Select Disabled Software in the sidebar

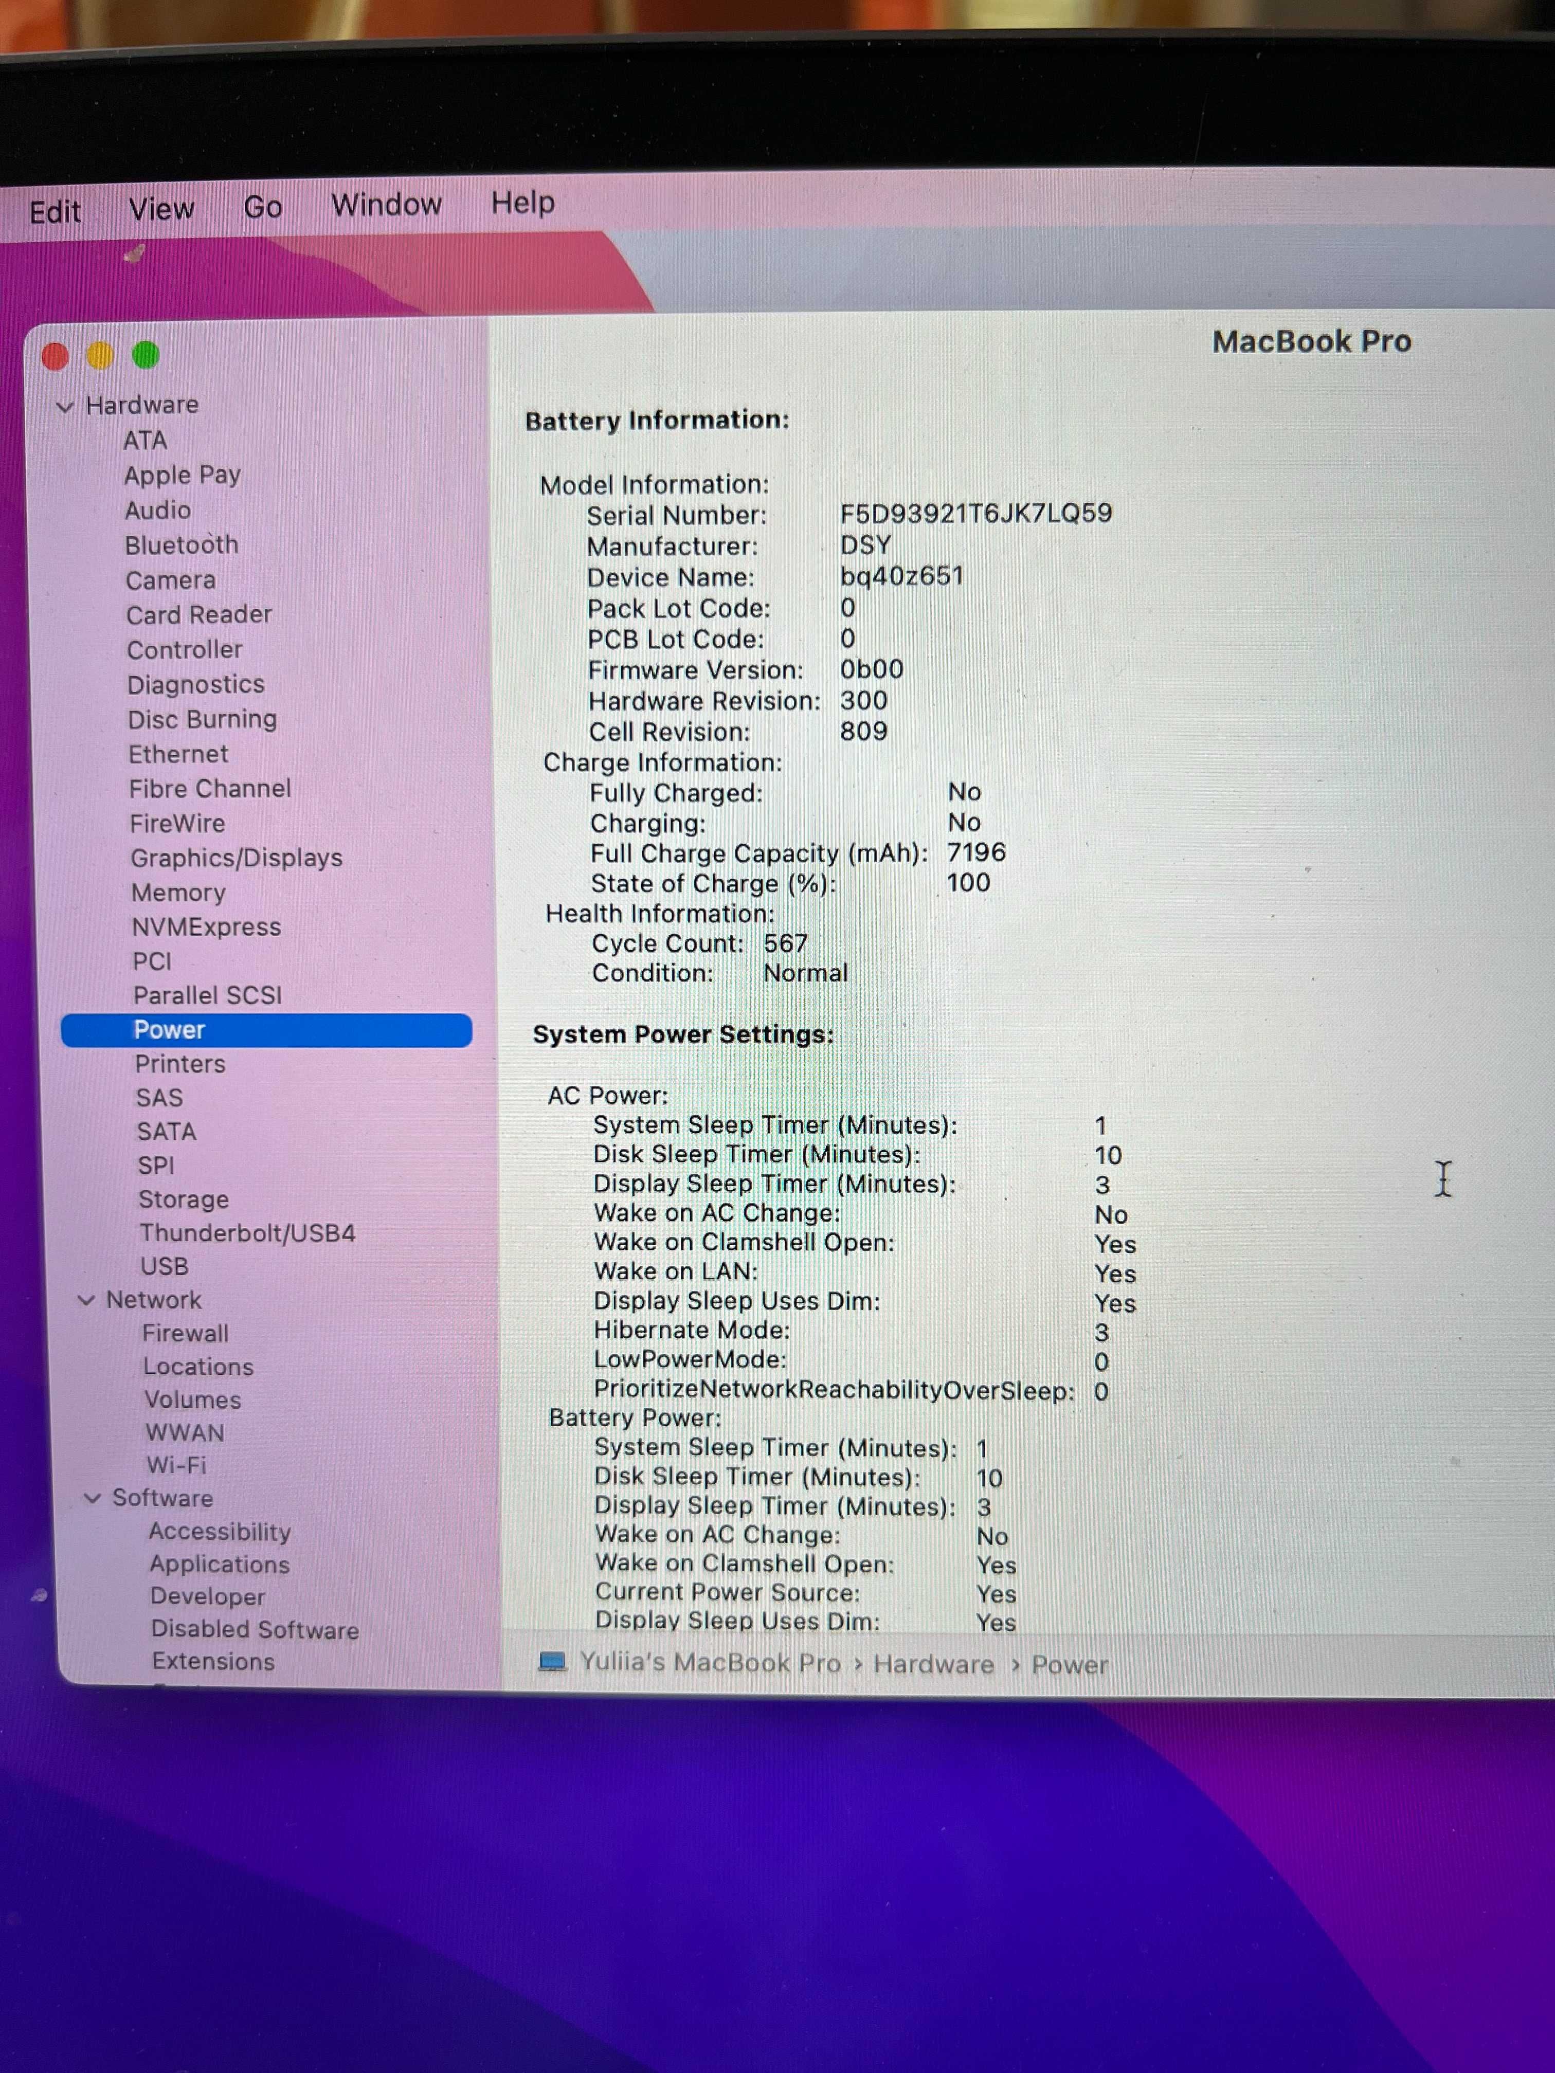(255, 1629)
